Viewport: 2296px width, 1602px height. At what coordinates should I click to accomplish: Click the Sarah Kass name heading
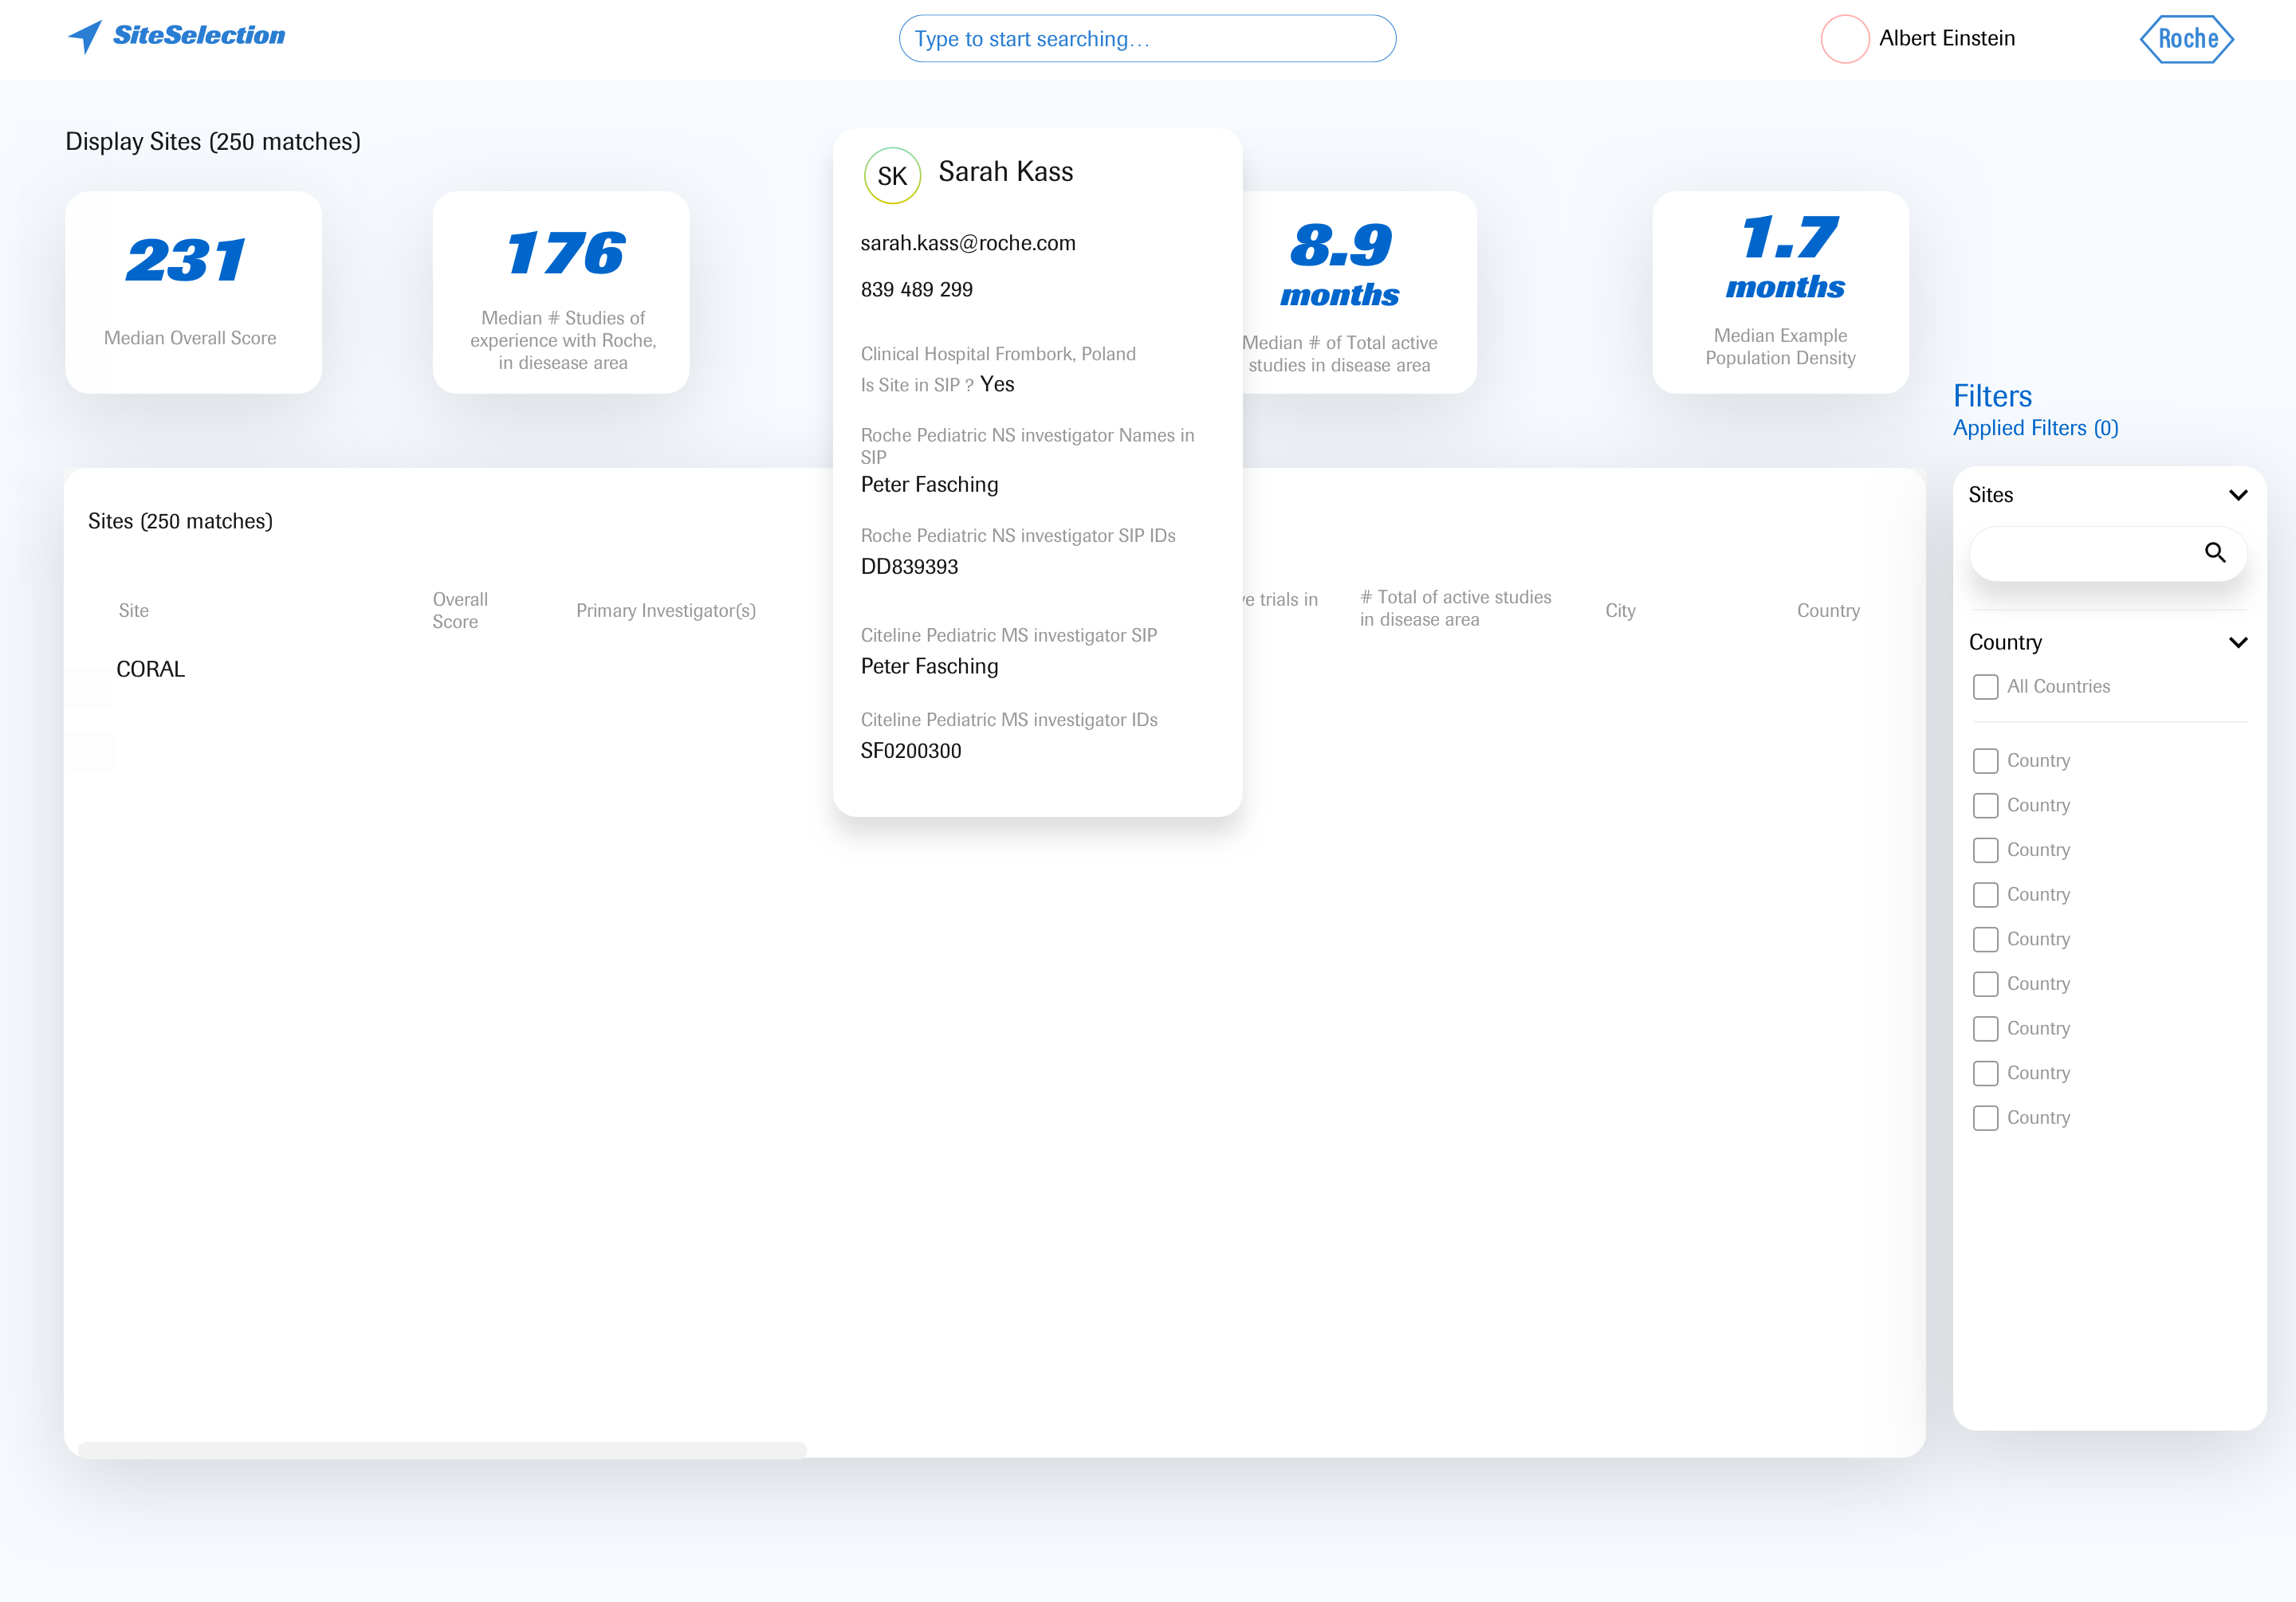1005,172
